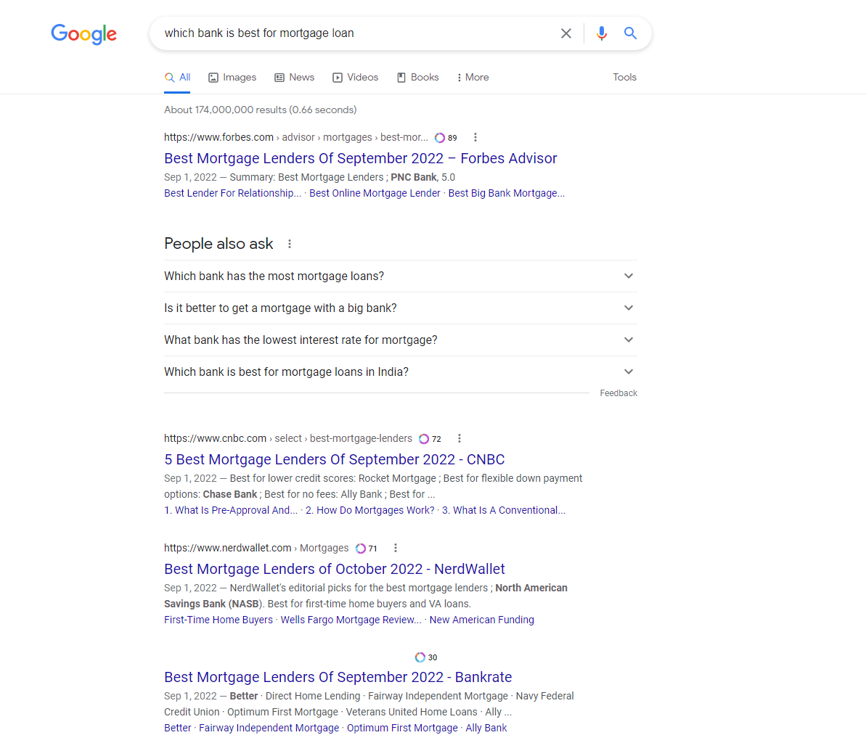Open First-Time Home Buyers sitelink
866x743 pixels.
point(218,620)
